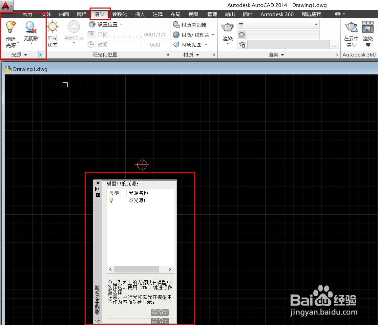Close the Lights in Model palette
Image resolution: width=378 pixels, height=325 pixels.
pyautogui.click(x=98, y=183)
